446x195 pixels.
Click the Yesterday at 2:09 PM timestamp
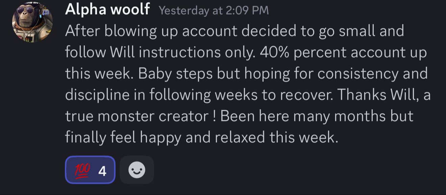point(214,10)
